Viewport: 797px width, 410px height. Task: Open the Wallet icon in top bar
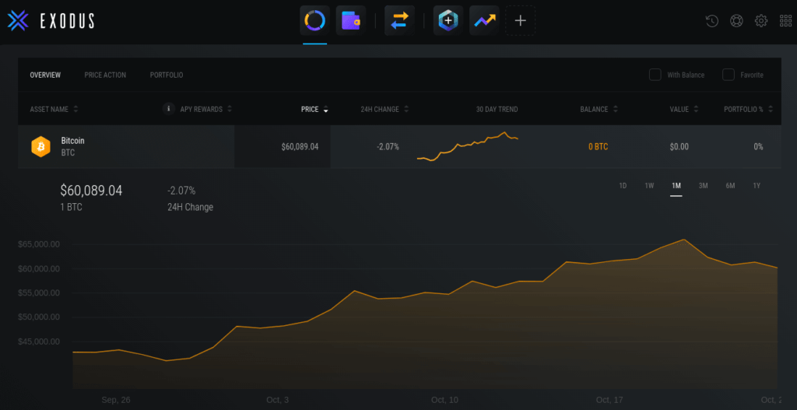[351, 21]
